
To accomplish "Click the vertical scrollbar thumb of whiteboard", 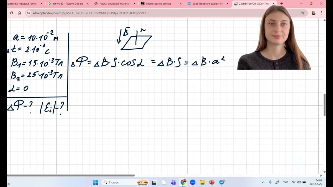I will 324,105.
